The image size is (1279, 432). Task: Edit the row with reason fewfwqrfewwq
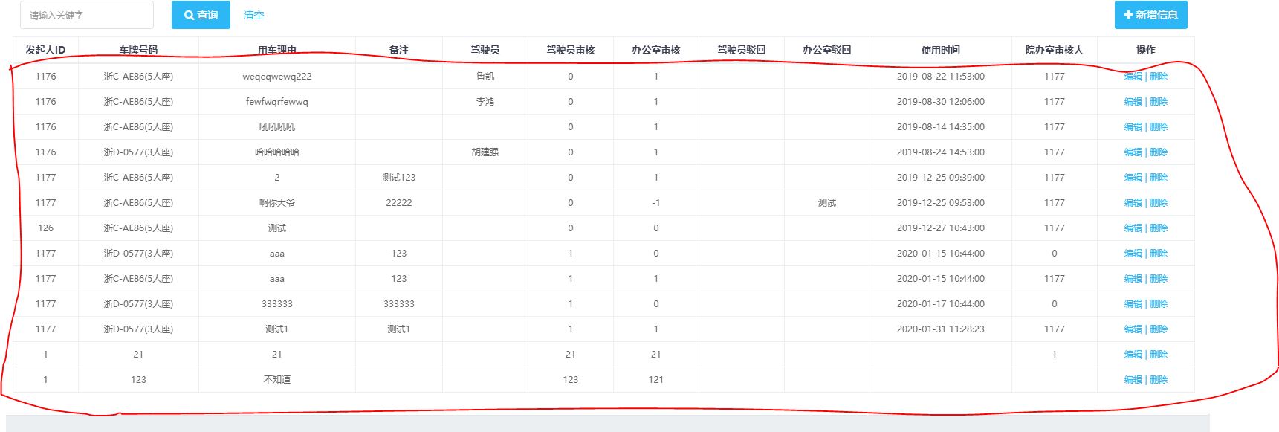pyautogui.click(x=1133, y=102)
